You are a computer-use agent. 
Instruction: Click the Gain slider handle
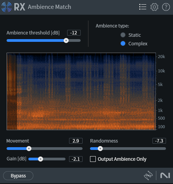pos(40,159)
